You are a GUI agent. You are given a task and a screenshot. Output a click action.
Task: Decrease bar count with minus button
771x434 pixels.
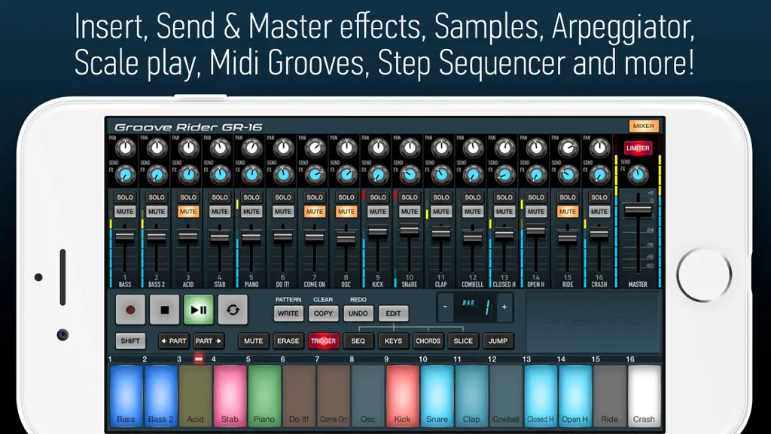tap(445, 307)
